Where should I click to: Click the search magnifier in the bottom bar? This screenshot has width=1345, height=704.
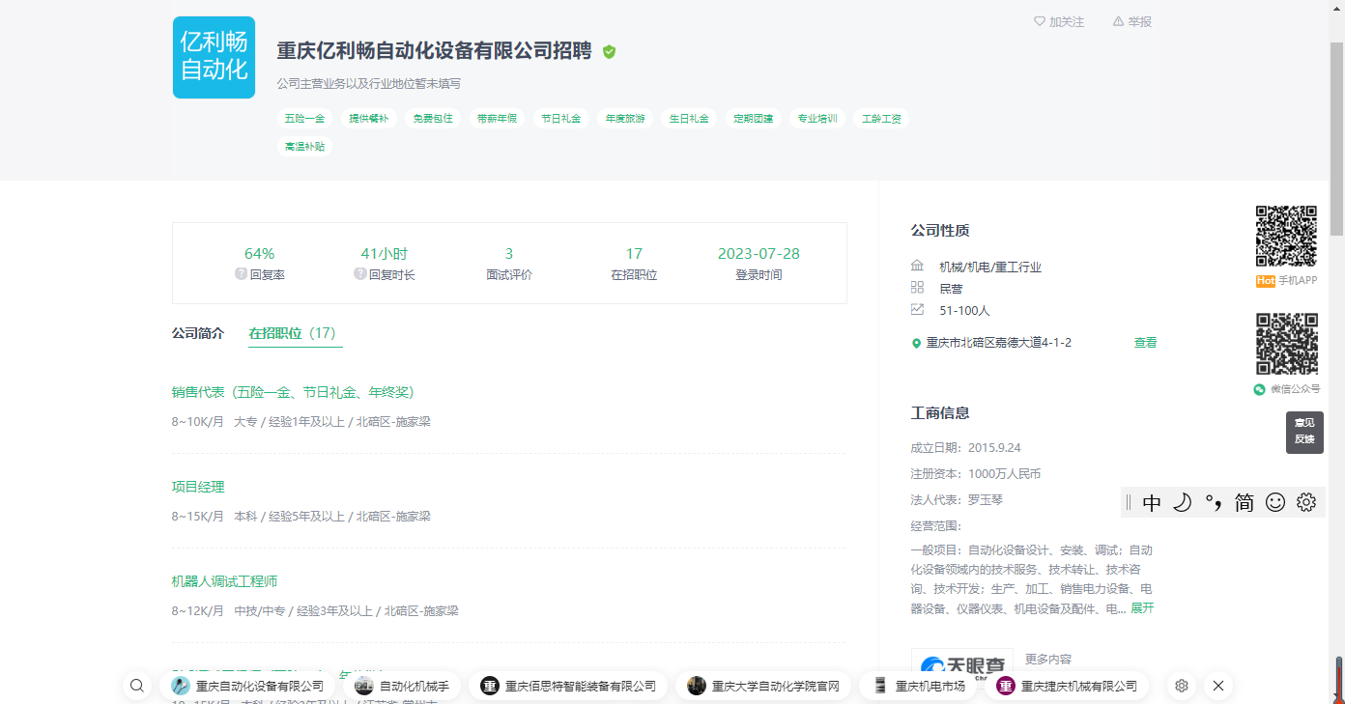click(137, 686)
